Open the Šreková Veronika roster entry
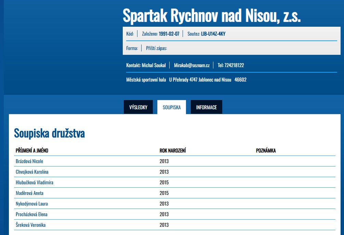The width and height of the screenshot is (344, 235). pos(30,225)
